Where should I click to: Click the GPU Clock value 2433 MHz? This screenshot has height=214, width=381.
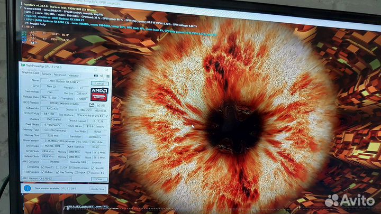click(x=48, y=151)
